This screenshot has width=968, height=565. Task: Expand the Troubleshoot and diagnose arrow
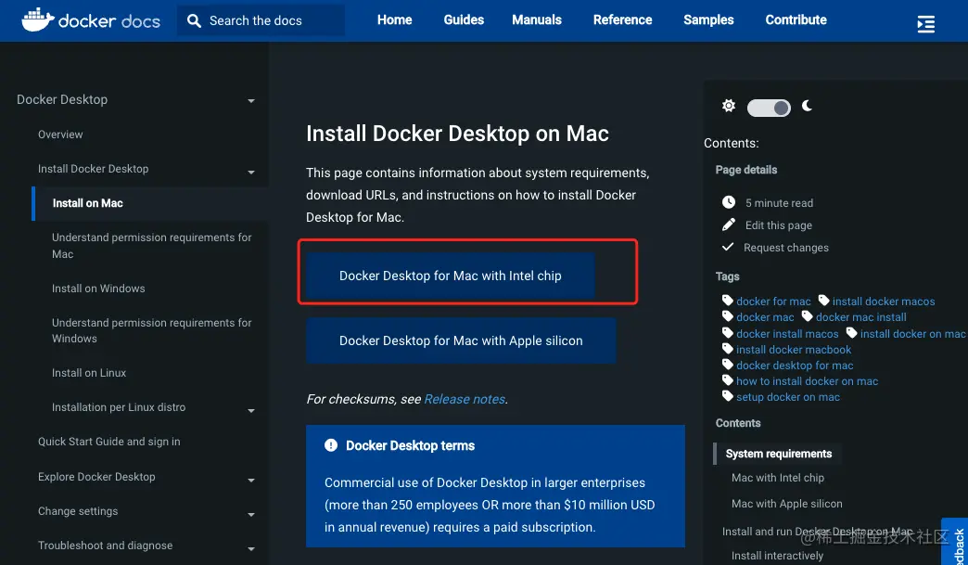pyautogui.click(x=251, y=549)
